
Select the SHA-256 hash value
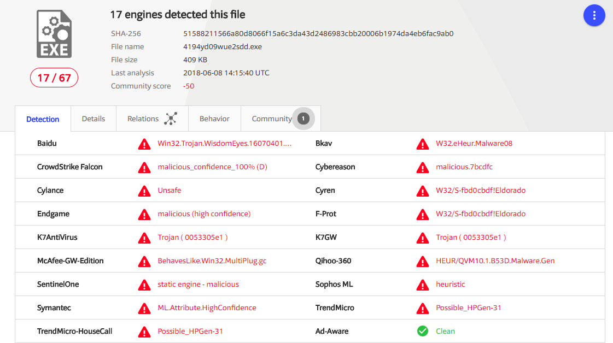point(318,34)
